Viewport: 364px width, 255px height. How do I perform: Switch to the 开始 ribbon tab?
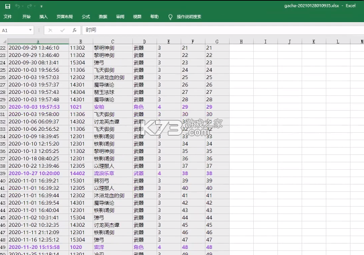coord(26,17)
